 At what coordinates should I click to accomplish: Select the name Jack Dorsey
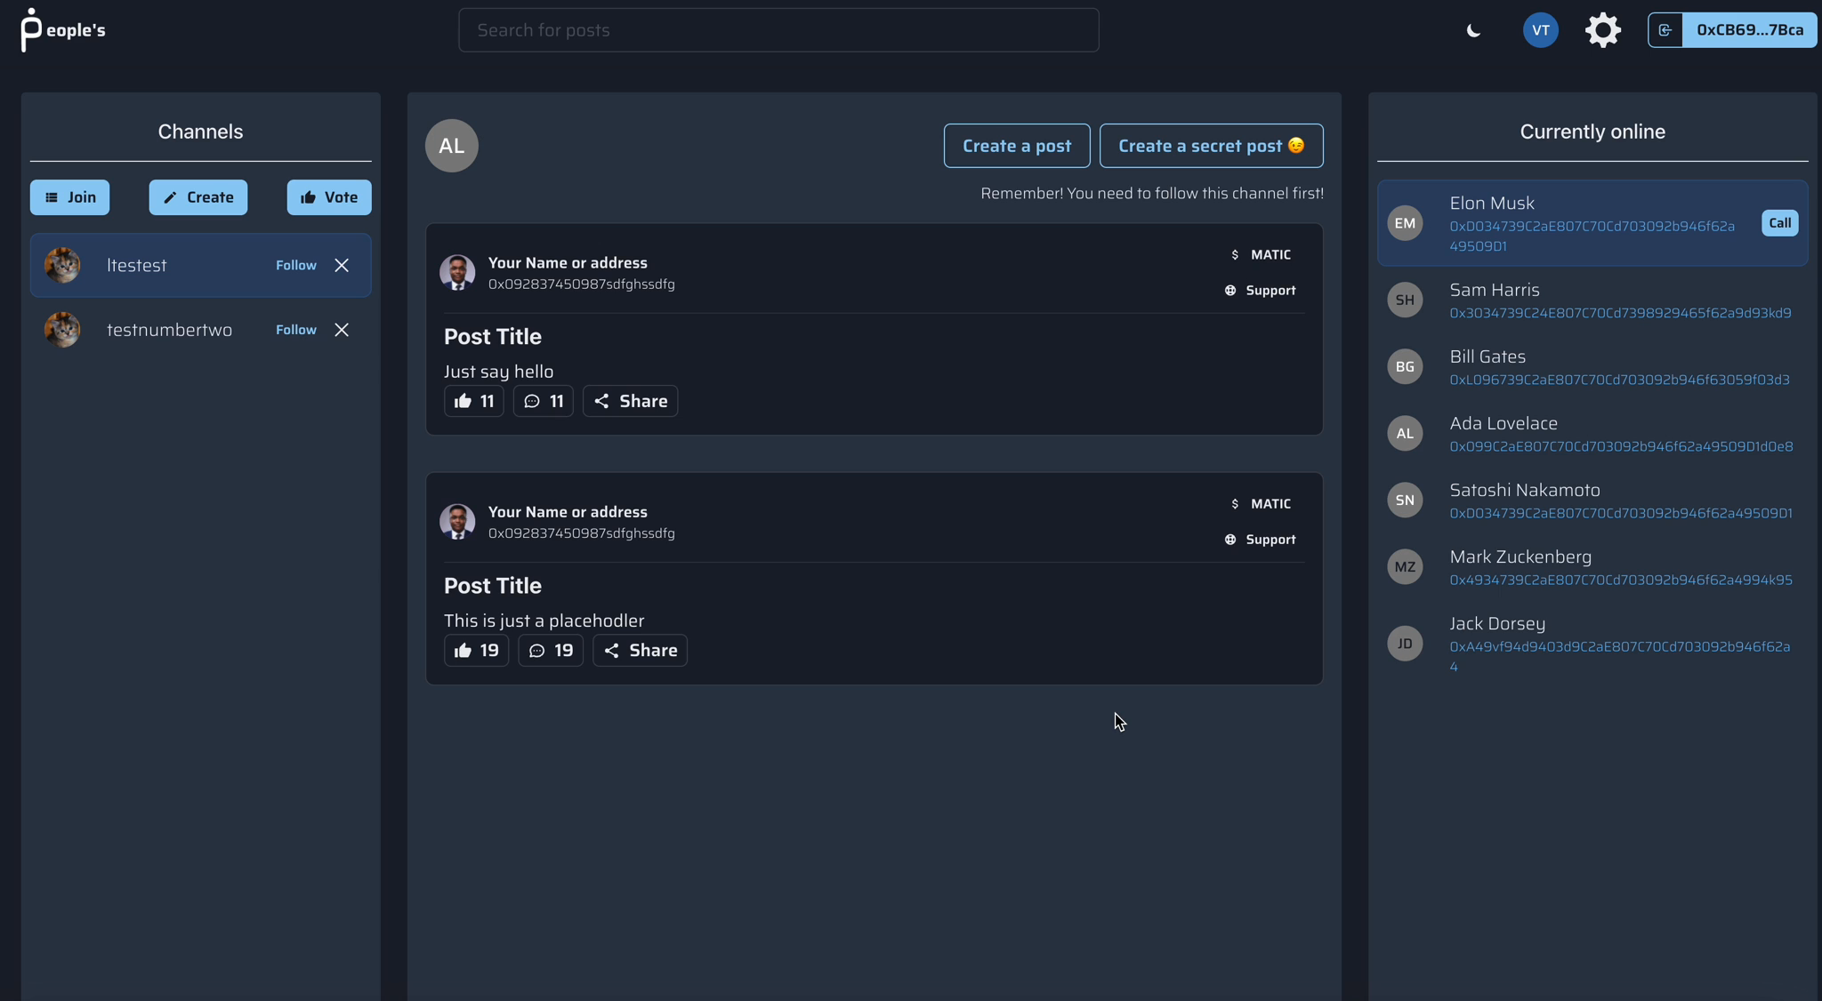pyautogui.click(x=1497, y=623)
